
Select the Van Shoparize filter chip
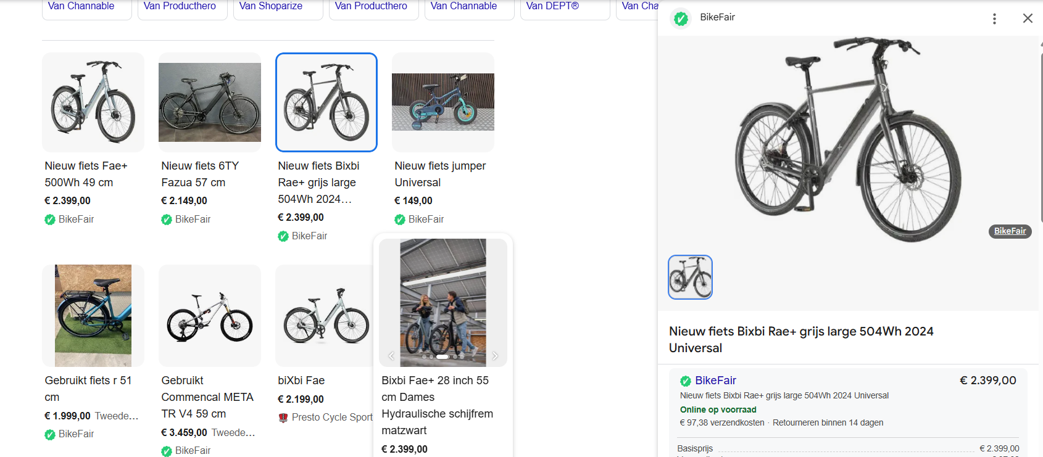[278, 9]
